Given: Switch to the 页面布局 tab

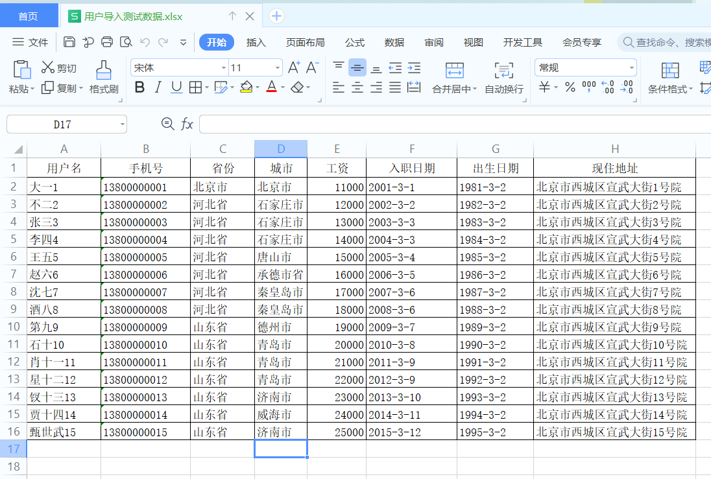Looking at the screenshot, I should tap(305, 42).
